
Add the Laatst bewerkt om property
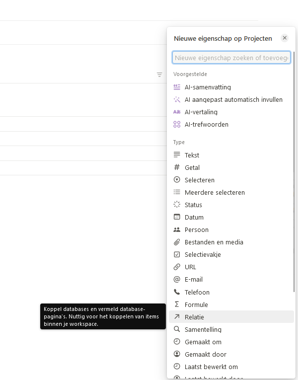coord(231,367)
